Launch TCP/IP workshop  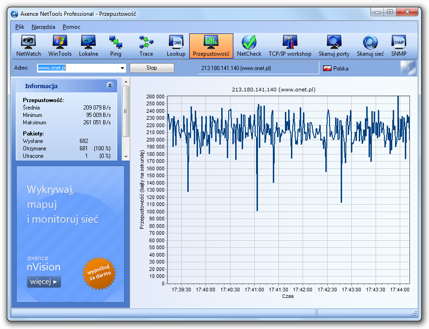pos(290,46)
